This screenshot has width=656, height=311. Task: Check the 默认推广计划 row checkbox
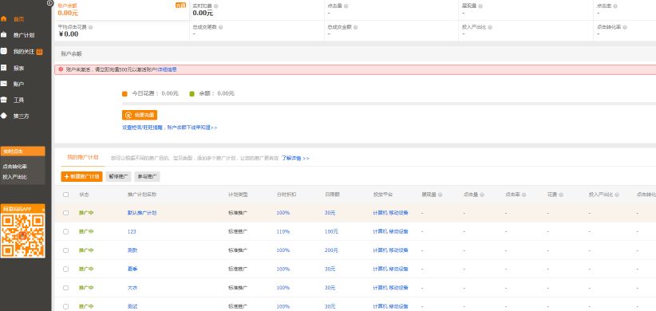(x=65, y=213)
